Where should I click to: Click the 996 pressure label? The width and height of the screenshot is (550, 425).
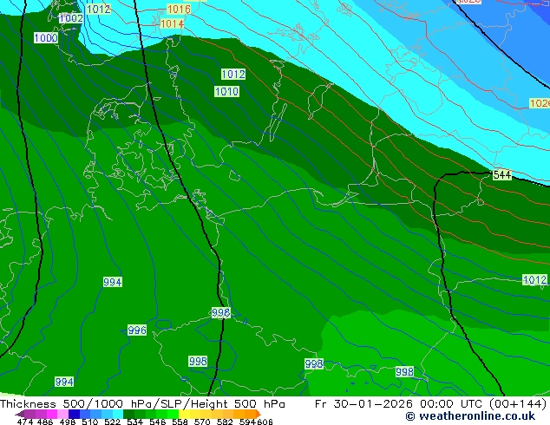point(137,330)
